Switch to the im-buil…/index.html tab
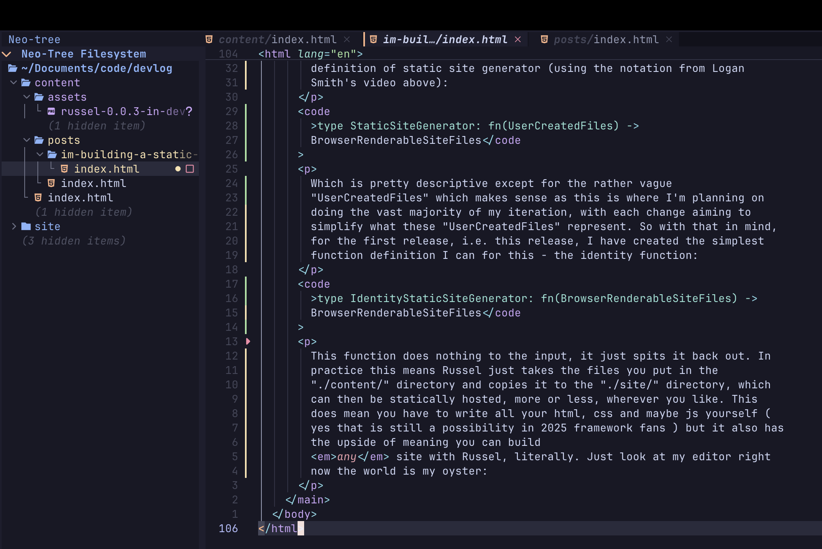This screenshot has width=822, height=549. pos(445,39)
